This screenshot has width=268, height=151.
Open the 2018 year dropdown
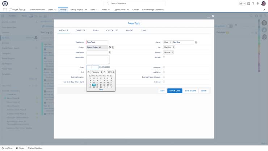coord(111,72)
